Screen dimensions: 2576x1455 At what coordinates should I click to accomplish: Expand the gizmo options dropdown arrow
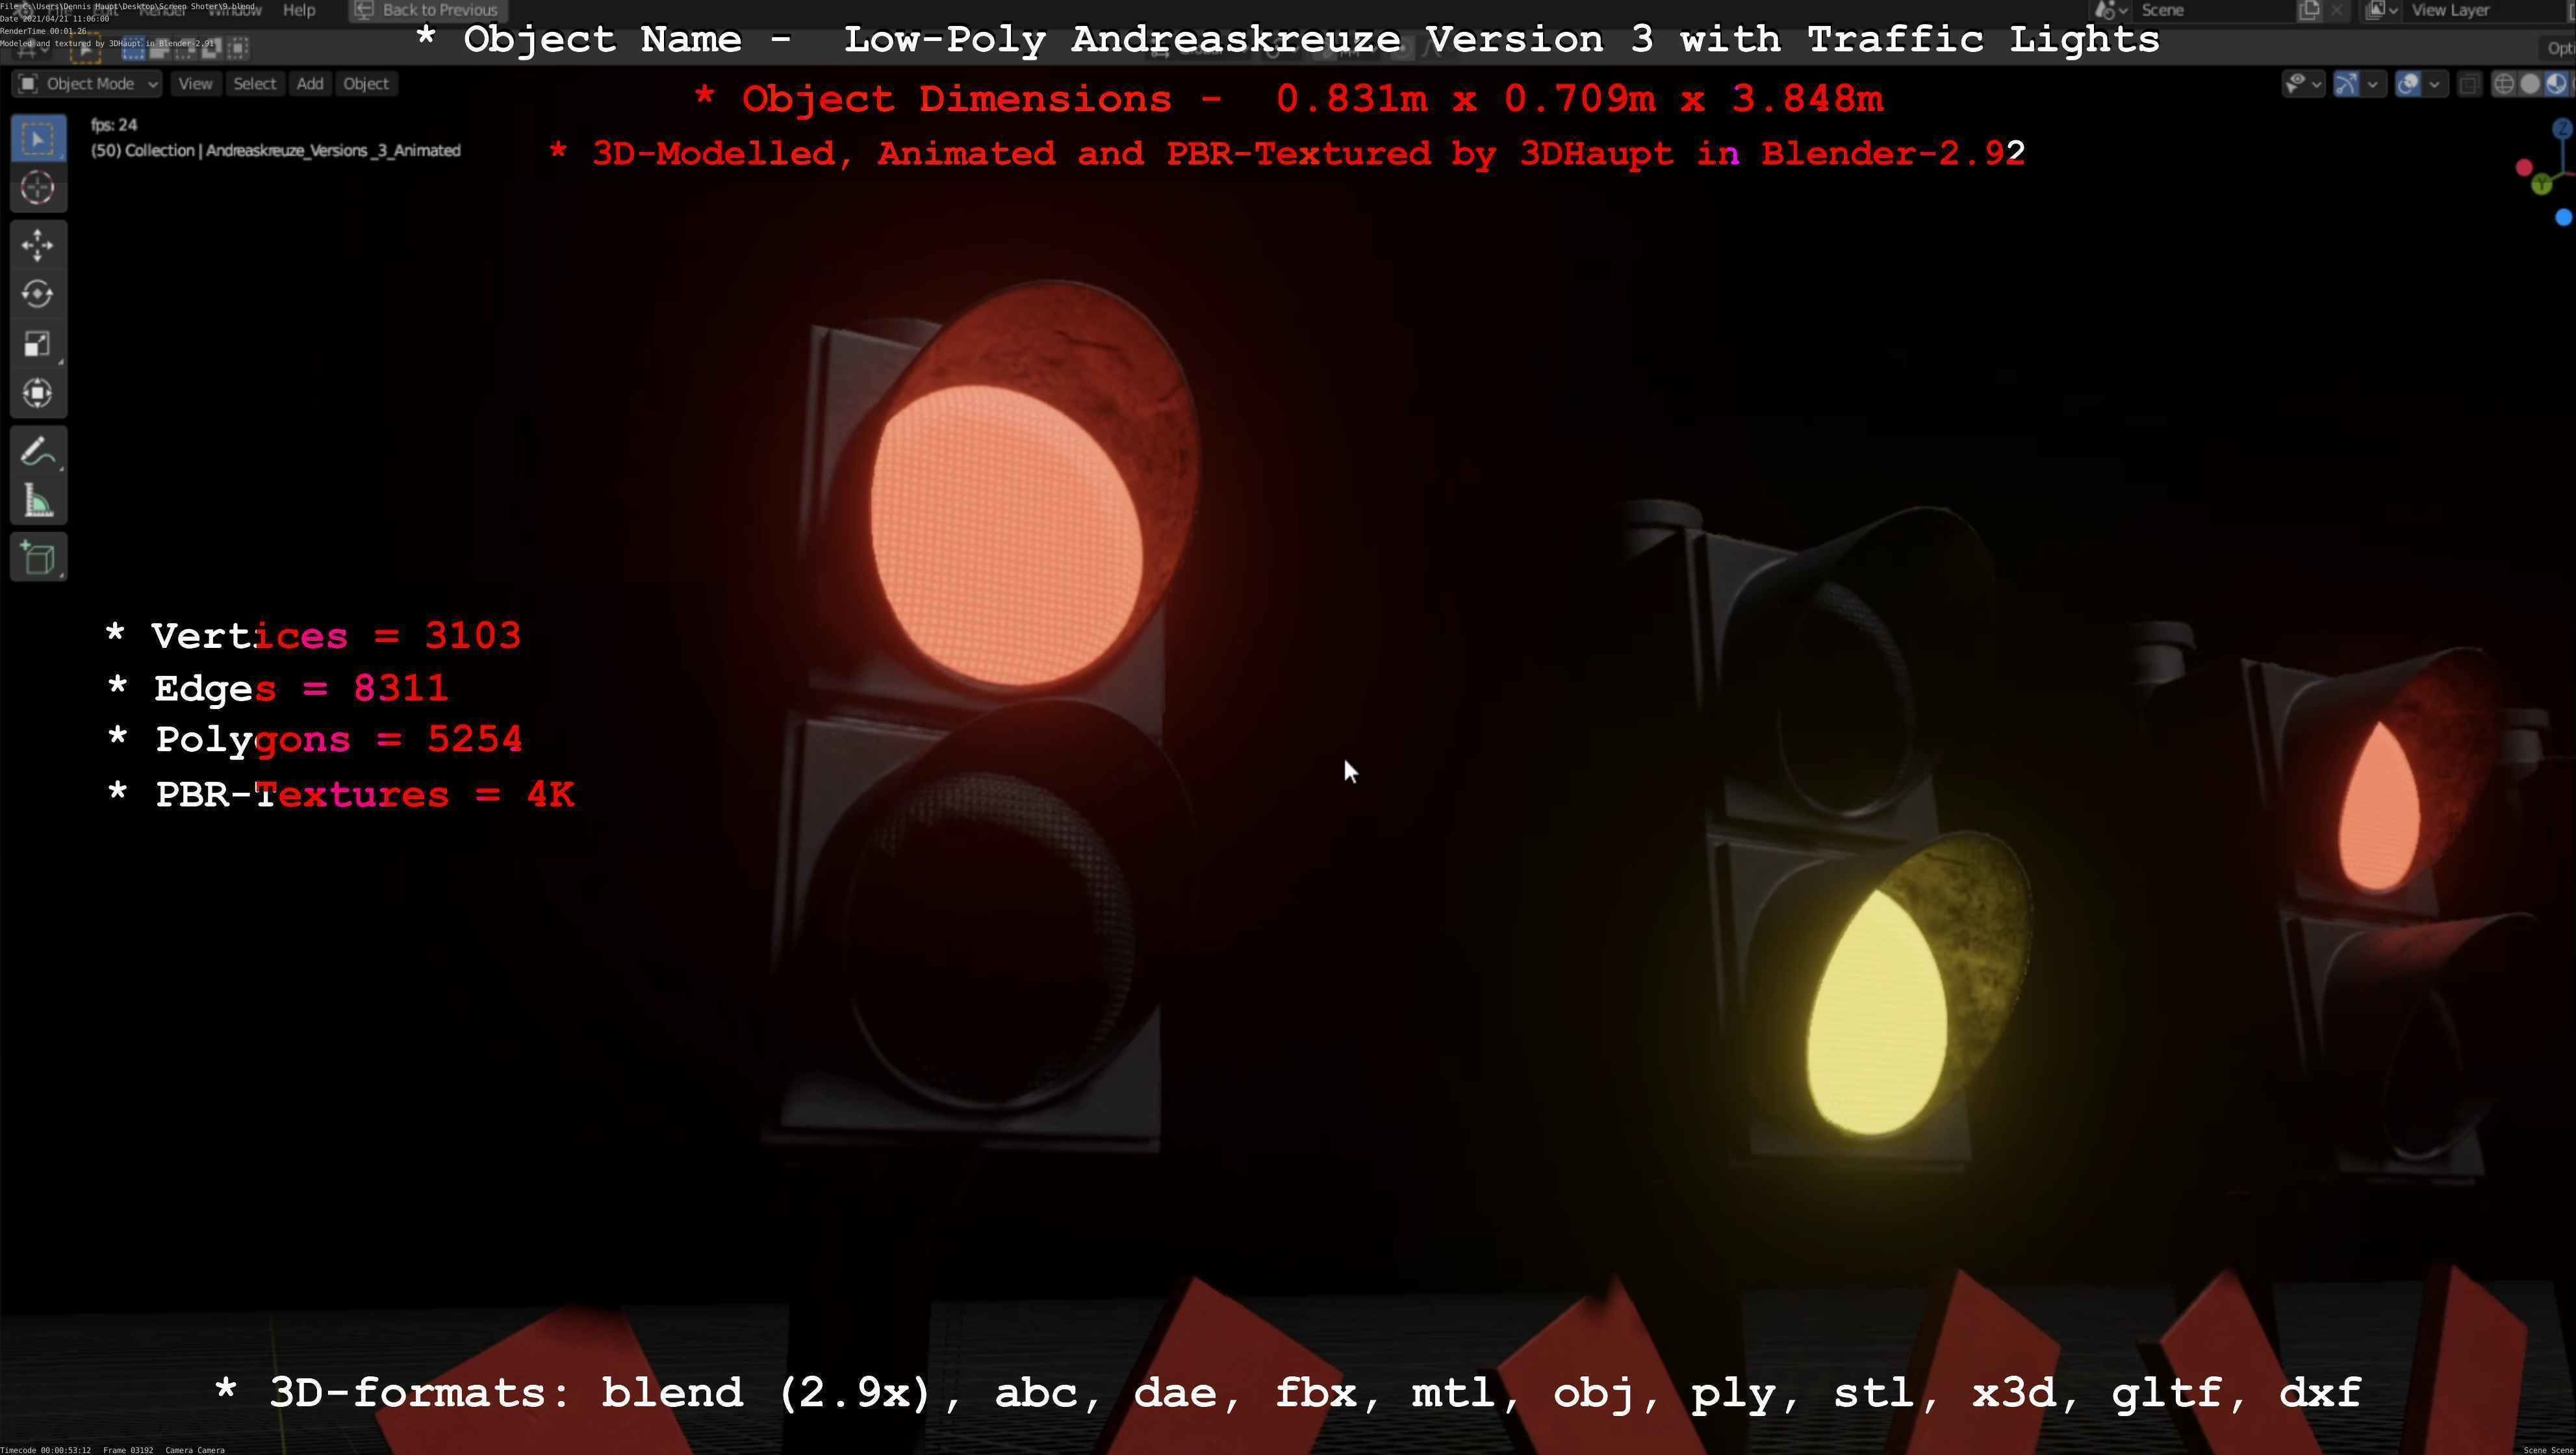[2372, 84]
